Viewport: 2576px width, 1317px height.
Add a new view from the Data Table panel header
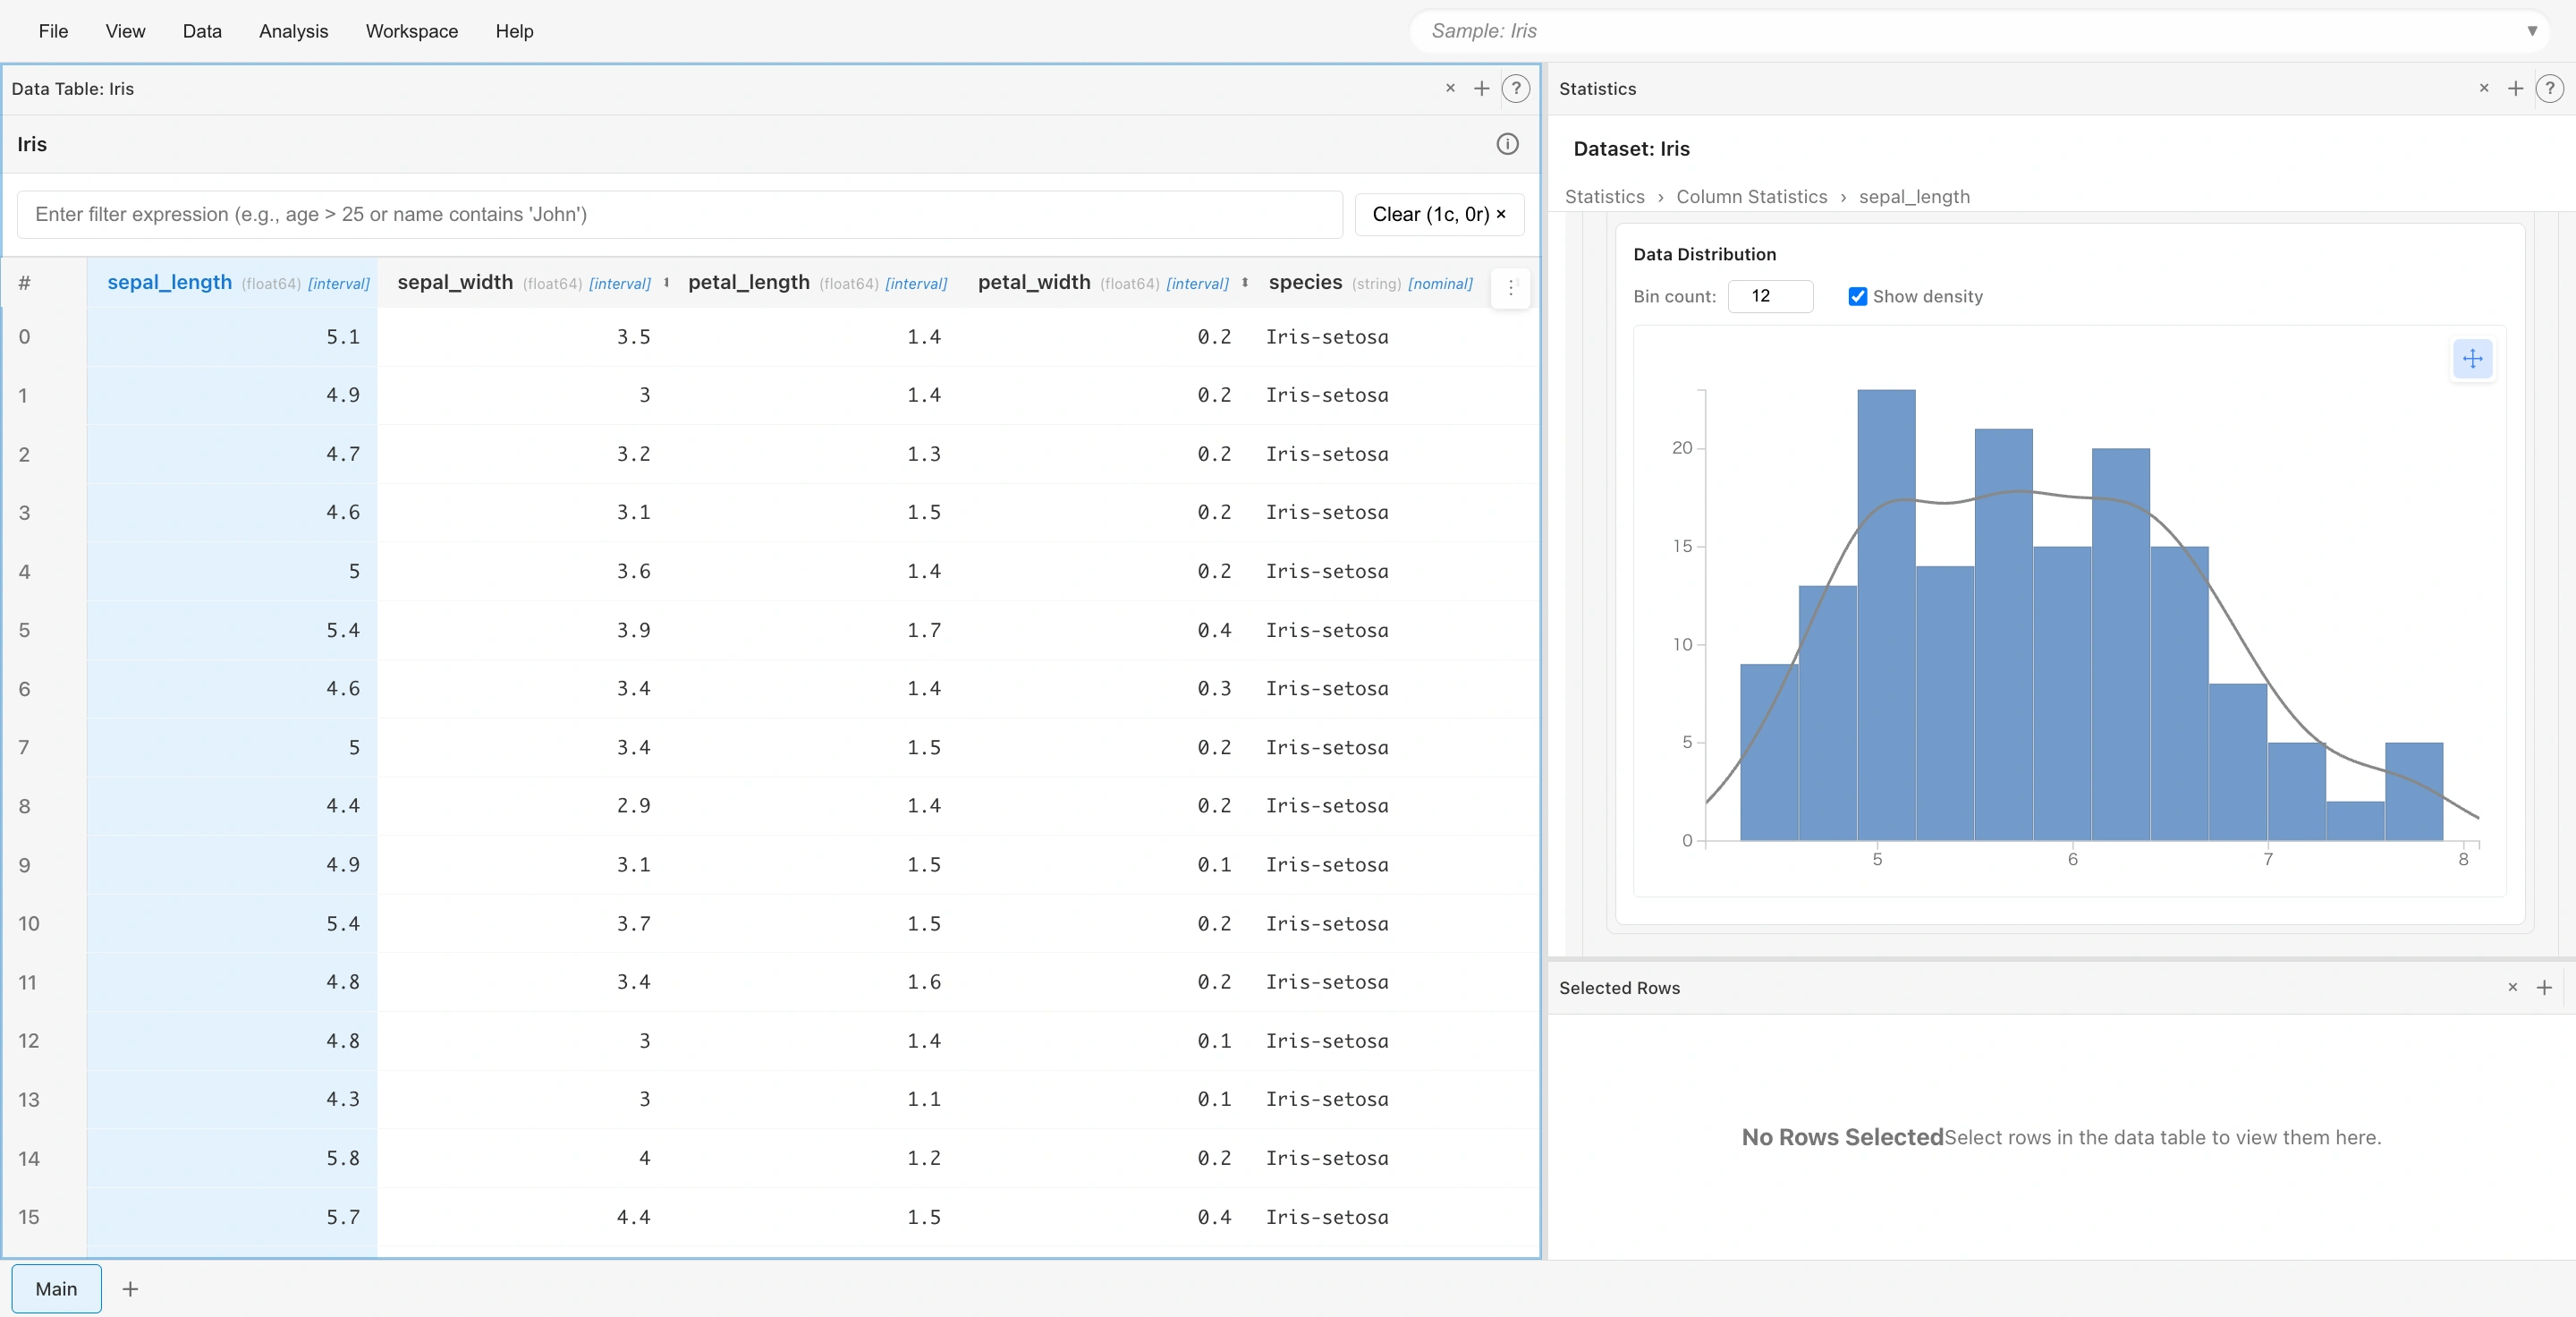pyautogui.click(x=1482, y=88)
